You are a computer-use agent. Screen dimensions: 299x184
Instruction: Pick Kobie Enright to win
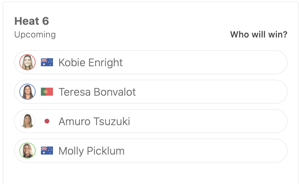tap(201, 63)
